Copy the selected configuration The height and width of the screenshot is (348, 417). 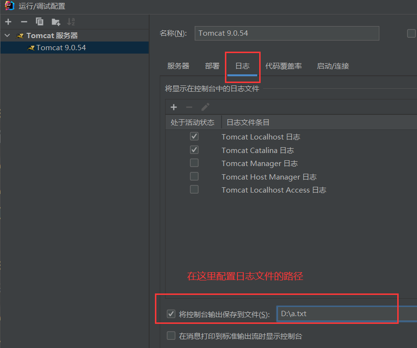click(x=40, y=22)
